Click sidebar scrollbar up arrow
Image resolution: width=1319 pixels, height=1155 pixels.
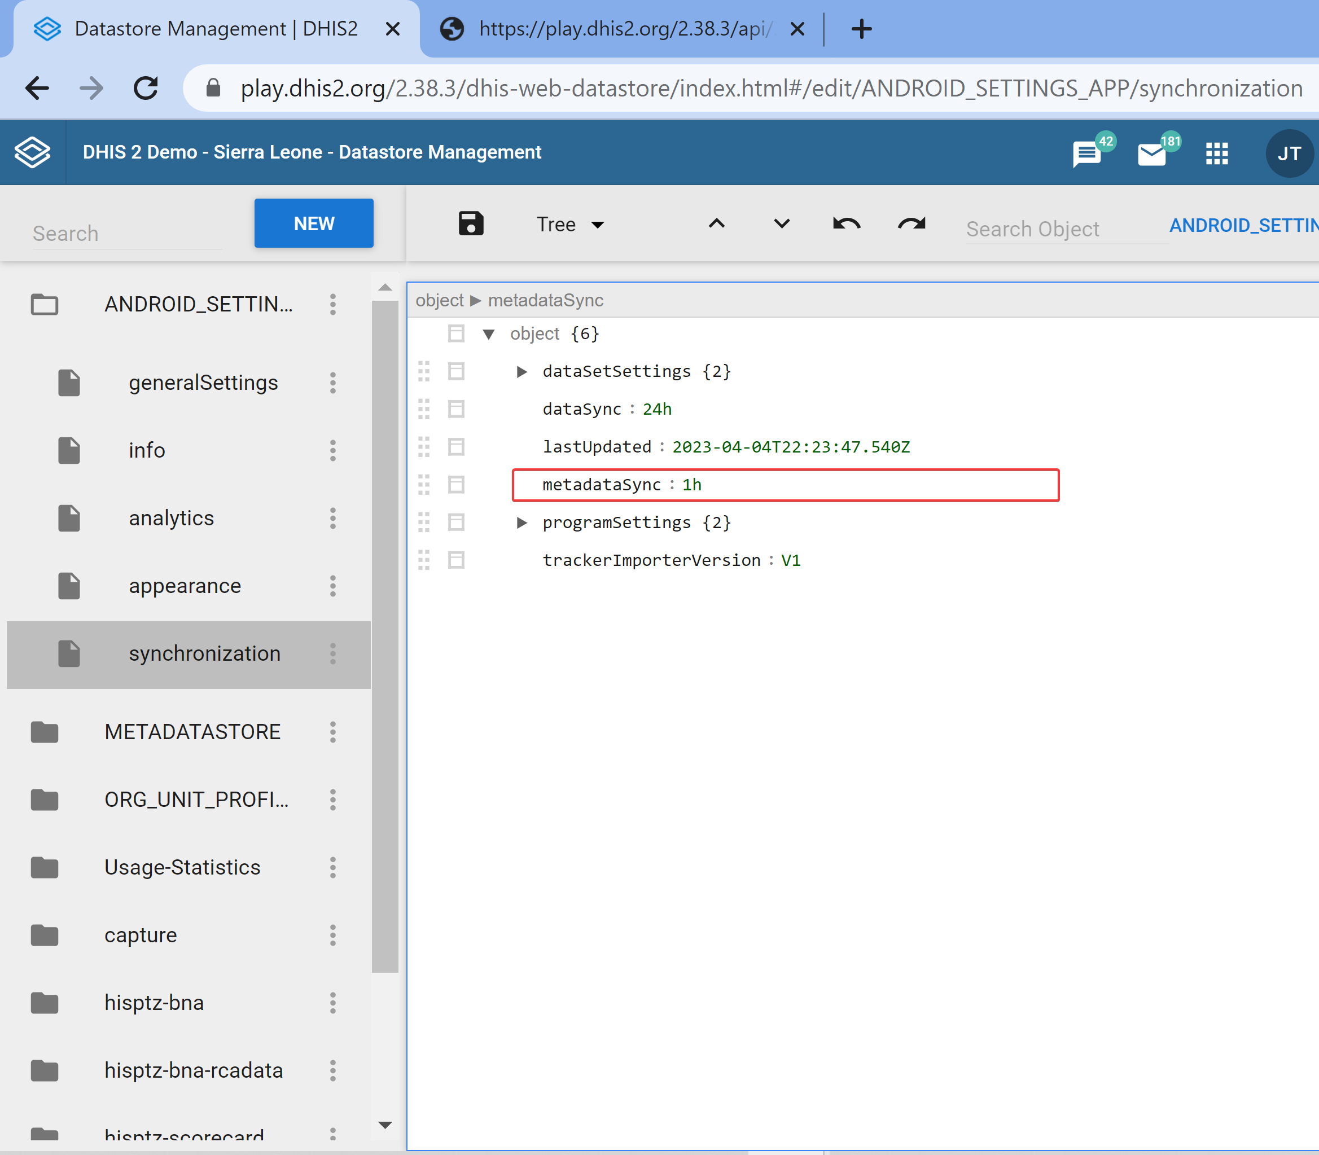click(385, 287)
